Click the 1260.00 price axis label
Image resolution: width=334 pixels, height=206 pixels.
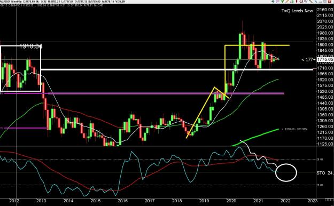[325, 126]
